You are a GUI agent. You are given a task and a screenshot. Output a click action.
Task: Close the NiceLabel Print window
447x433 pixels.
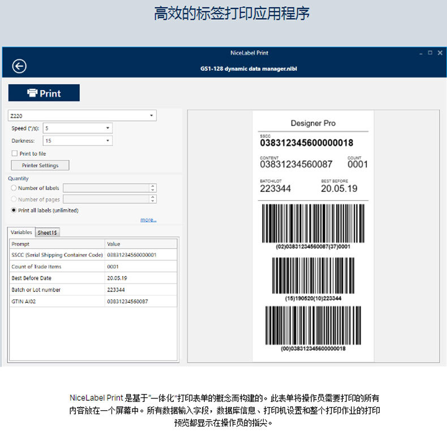[440, 53]
